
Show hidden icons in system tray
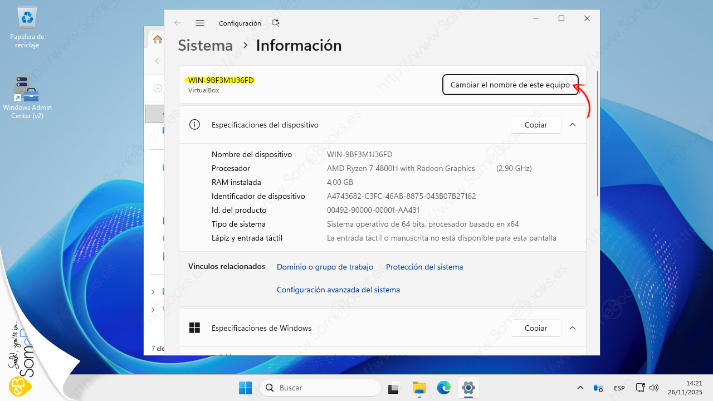click(x=580, y=388)
